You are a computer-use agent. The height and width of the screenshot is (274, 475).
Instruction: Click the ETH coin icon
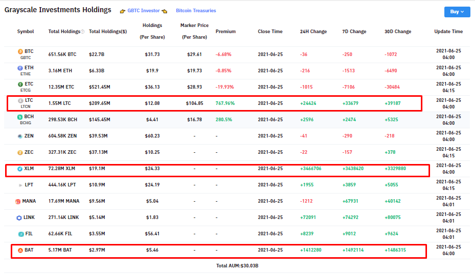(20, 68)
